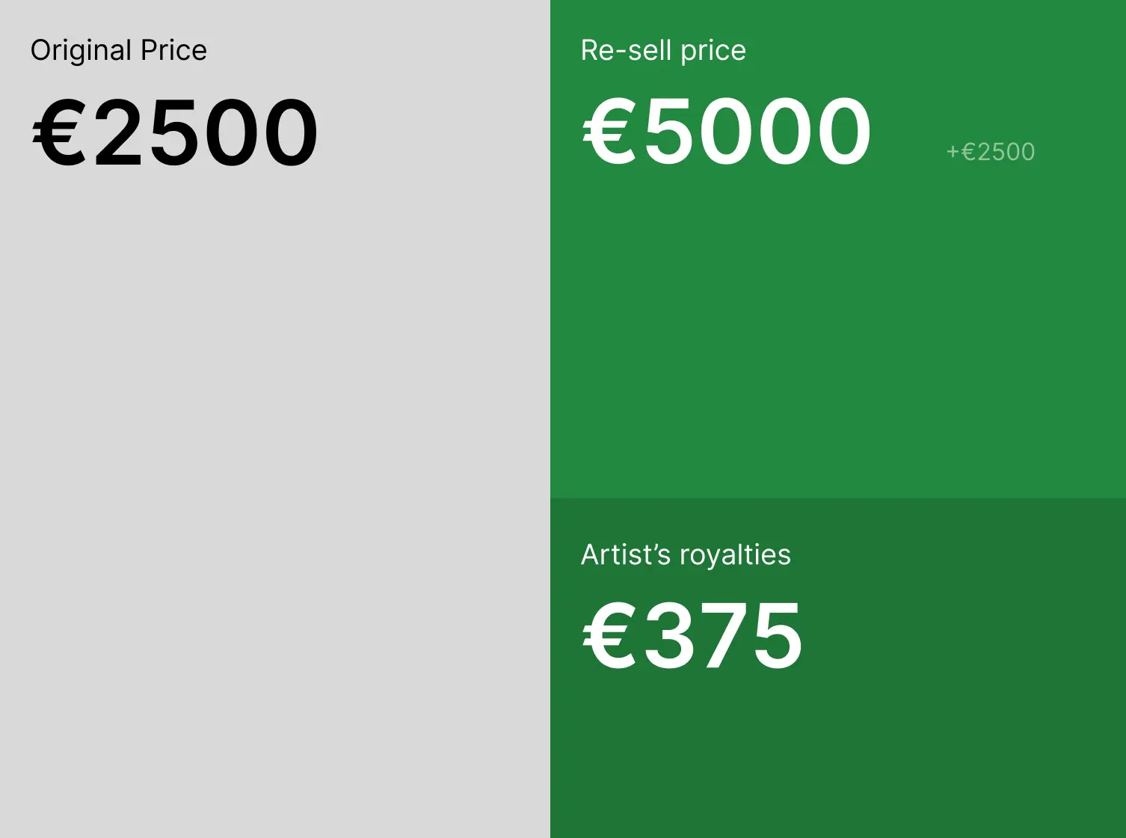Click the euro symbol before 5000
Screen dimensions: 1126x838
point(609,133)
